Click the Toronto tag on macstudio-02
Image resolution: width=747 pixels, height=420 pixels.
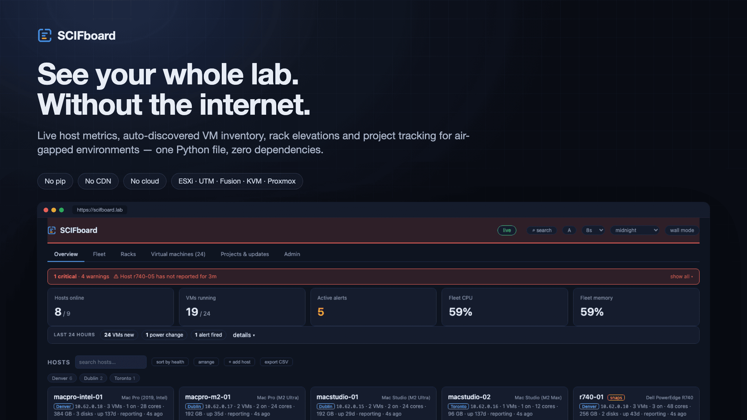pos(458,406)
